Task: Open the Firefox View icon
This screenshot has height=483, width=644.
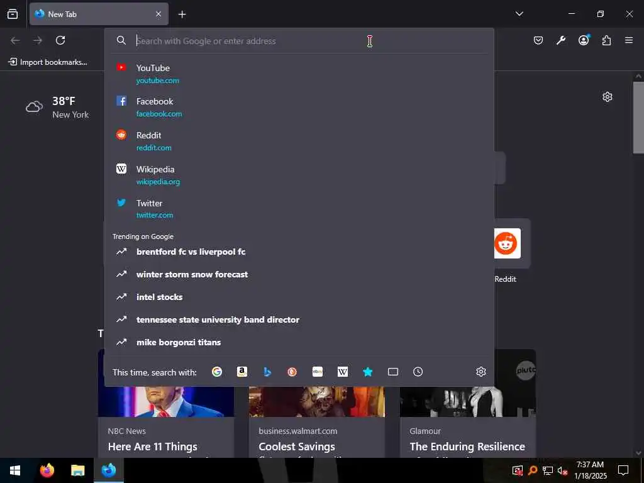Action: [13, 14]
